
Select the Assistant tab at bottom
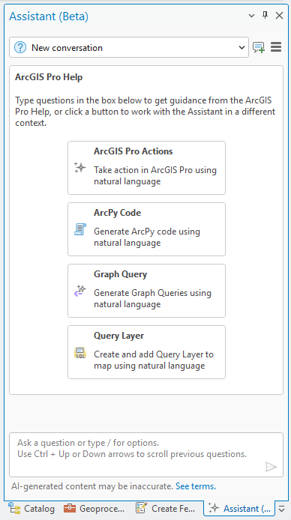pyautogui.click(x=239, y=508)
